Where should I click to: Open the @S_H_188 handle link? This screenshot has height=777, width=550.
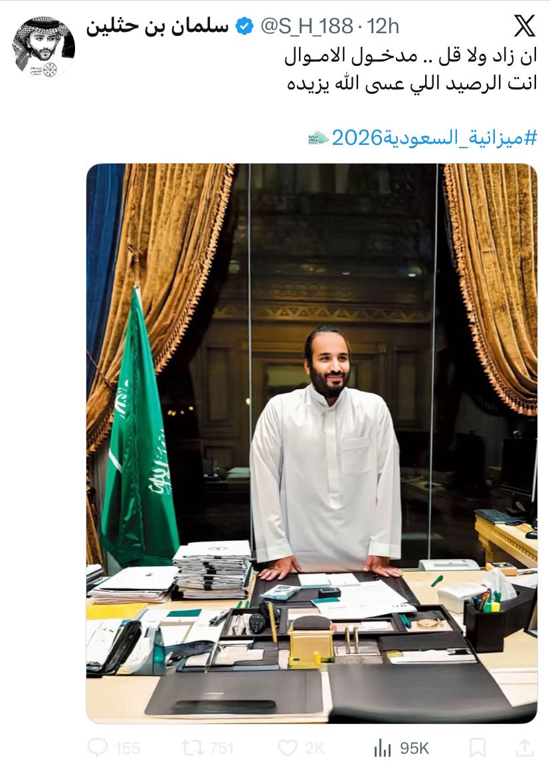coord(307,27)
